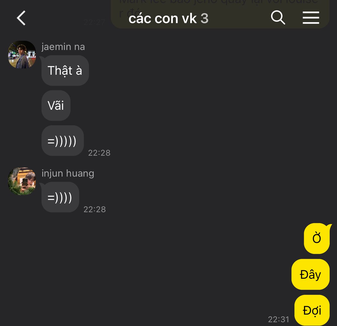This screenshot has width=337, height=326.
Task: Select injun huang's sender name
Action: [68, 173]
